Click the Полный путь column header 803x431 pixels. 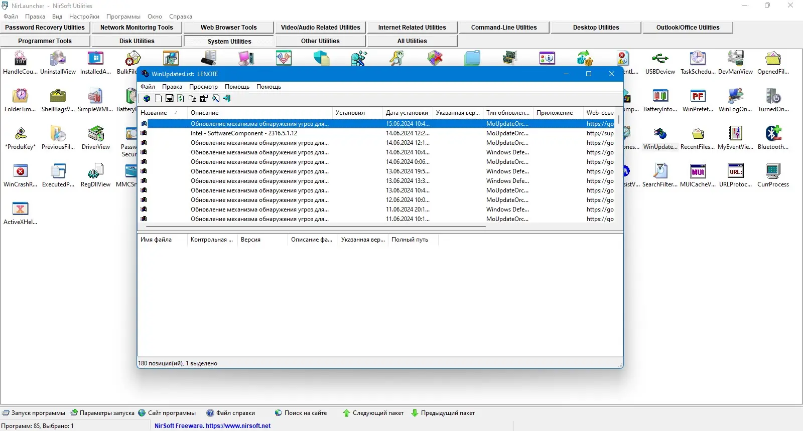click(x=413, y=240)
